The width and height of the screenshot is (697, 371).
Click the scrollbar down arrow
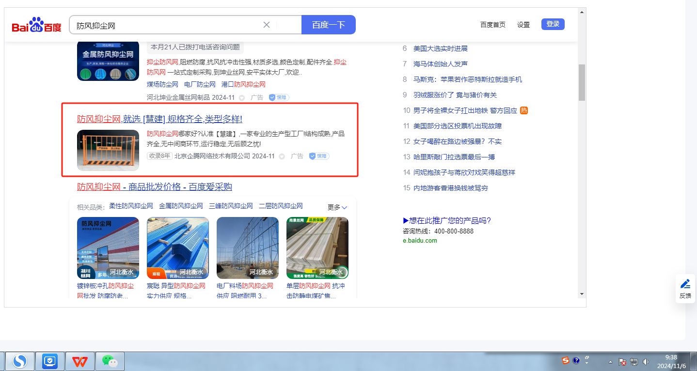point(582,294)
